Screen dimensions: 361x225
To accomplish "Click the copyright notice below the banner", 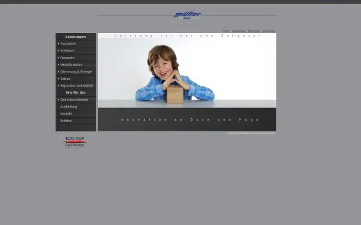I will (x=251, y=133).
